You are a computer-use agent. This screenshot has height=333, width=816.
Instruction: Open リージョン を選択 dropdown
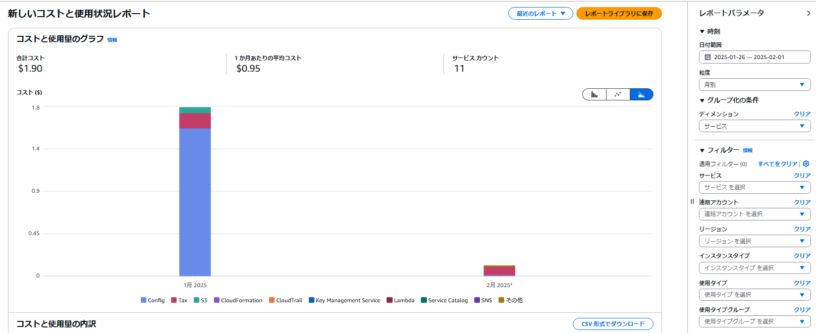(x=754, y=241)
